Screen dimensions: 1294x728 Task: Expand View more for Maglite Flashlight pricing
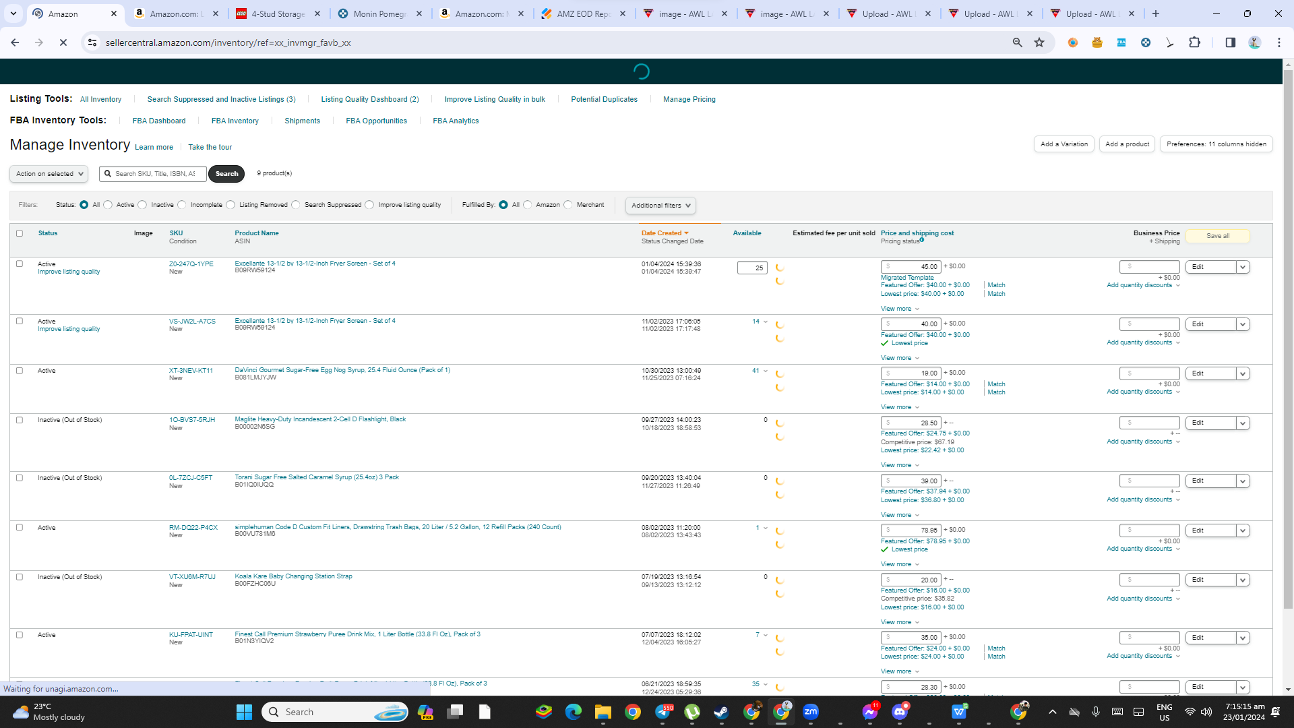point(900,465)
